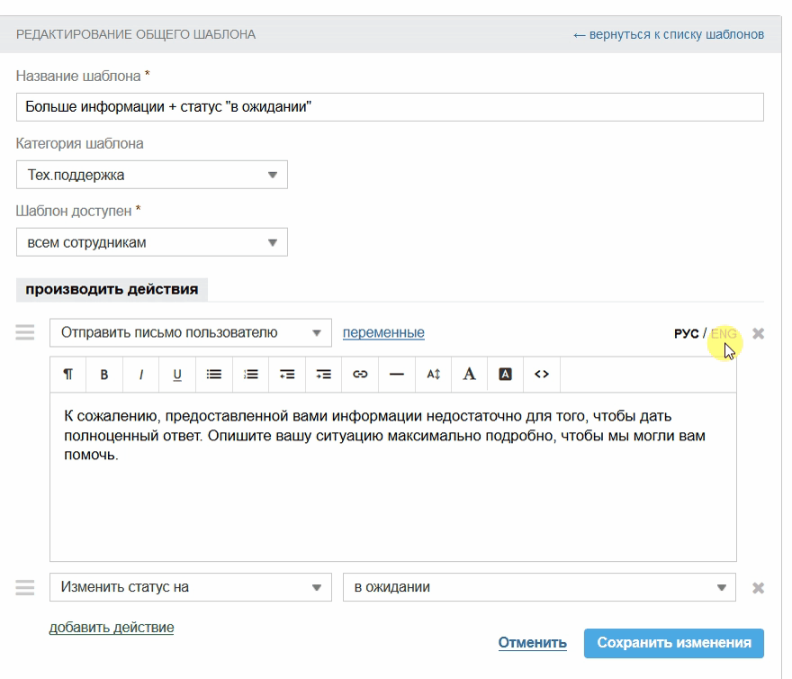Open the paragraph format menu
Image resolution: width=792 pixels, height=679 pixels.
[x=68, y=375]
